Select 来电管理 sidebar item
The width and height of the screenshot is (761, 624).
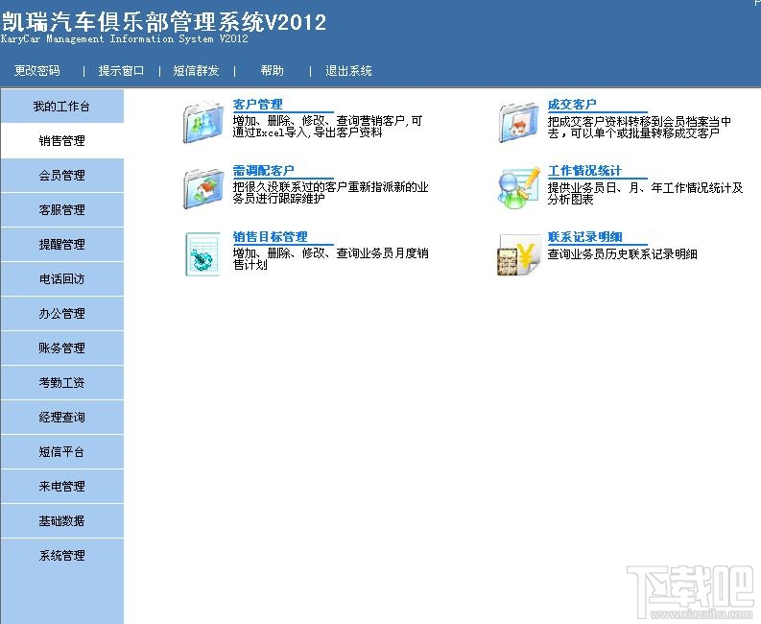click(62, 486)
